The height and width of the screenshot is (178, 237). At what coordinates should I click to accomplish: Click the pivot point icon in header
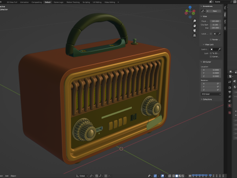(91, 176)
